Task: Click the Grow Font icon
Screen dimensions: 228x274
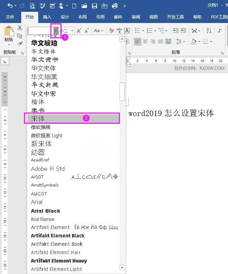Action: (79, 31)
